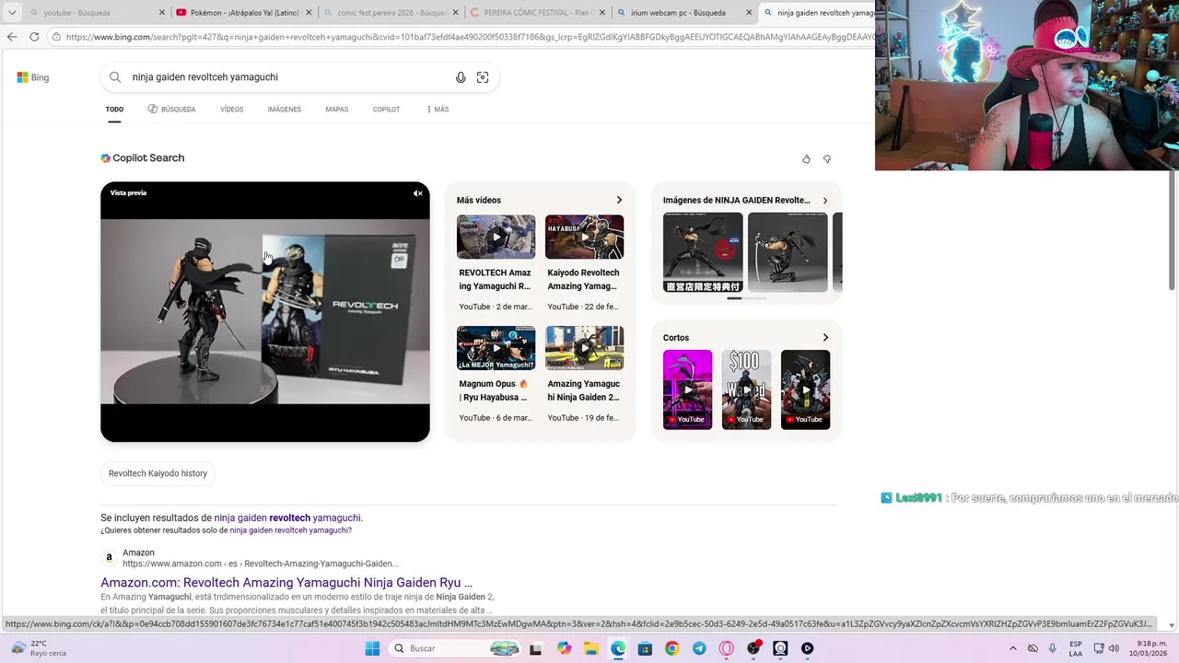
Task: Search only for 'ninja gaiden revoltceh yamaguchi?'
Action: click(290, 530)
